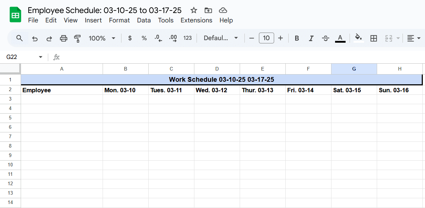Star this Employee Schedule document

[194, 10]
